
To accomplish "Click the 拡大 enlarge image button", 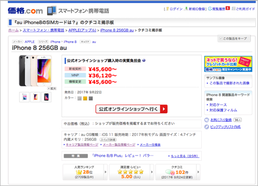I will pos(52,89).
